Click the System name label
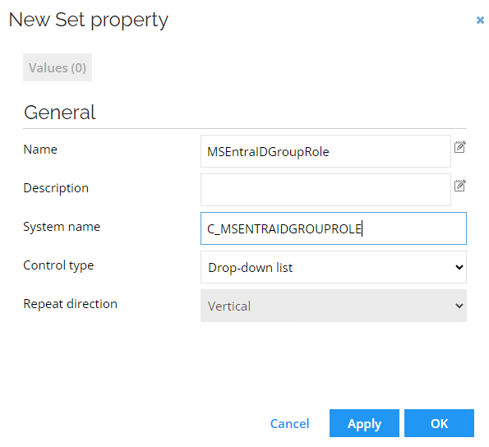This screenshot has width=489, height=447. tap(62, 227)
